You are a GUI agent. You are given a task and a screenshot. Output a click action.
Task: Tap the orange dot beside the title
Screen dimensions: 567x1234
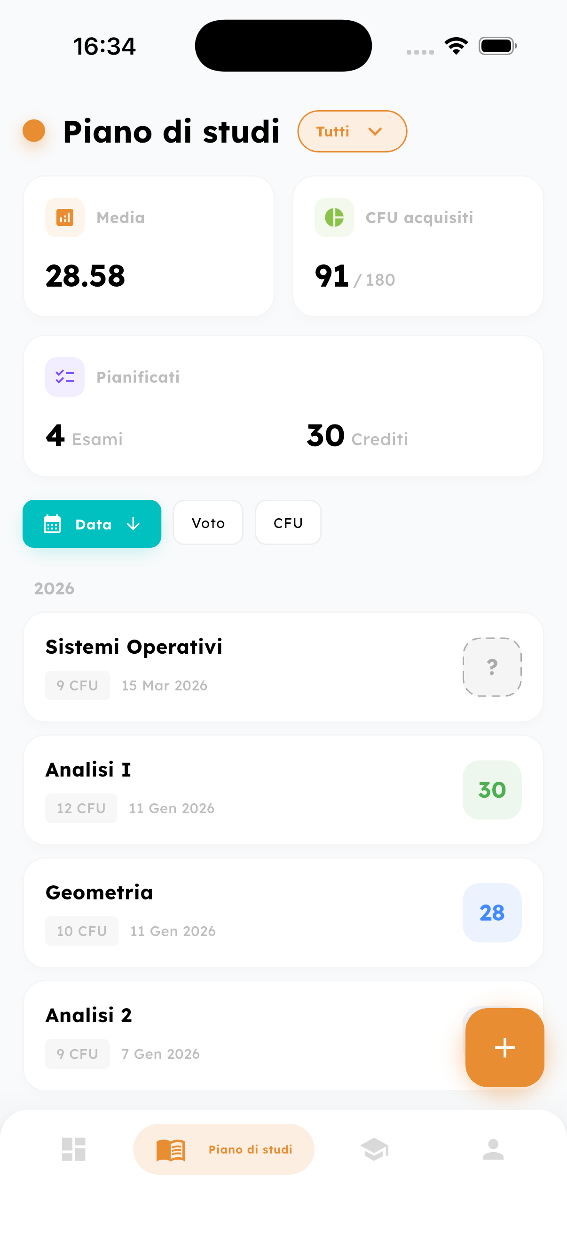(34, 131)
